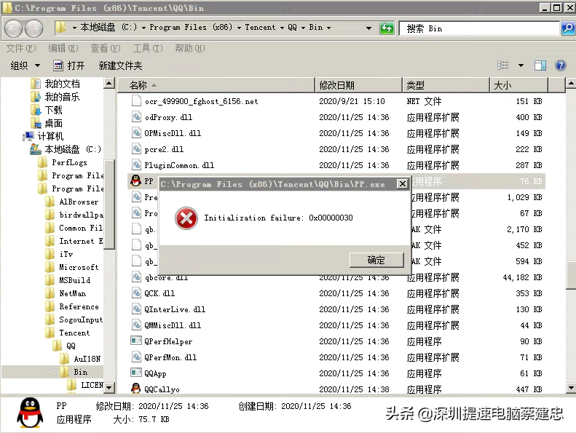Click the Forward navigation arrow button
The height and width of the screenshot is (433, 576).
33,28
